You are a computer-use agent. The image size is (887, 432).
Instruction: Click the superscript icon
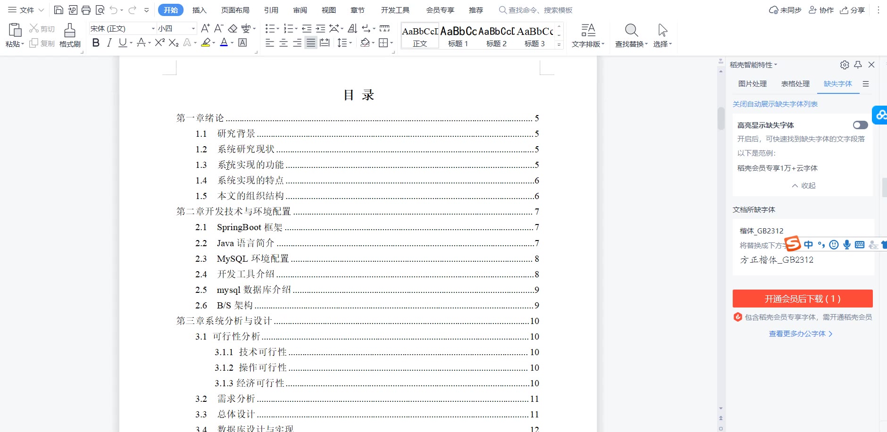click(x=159, y=43)
